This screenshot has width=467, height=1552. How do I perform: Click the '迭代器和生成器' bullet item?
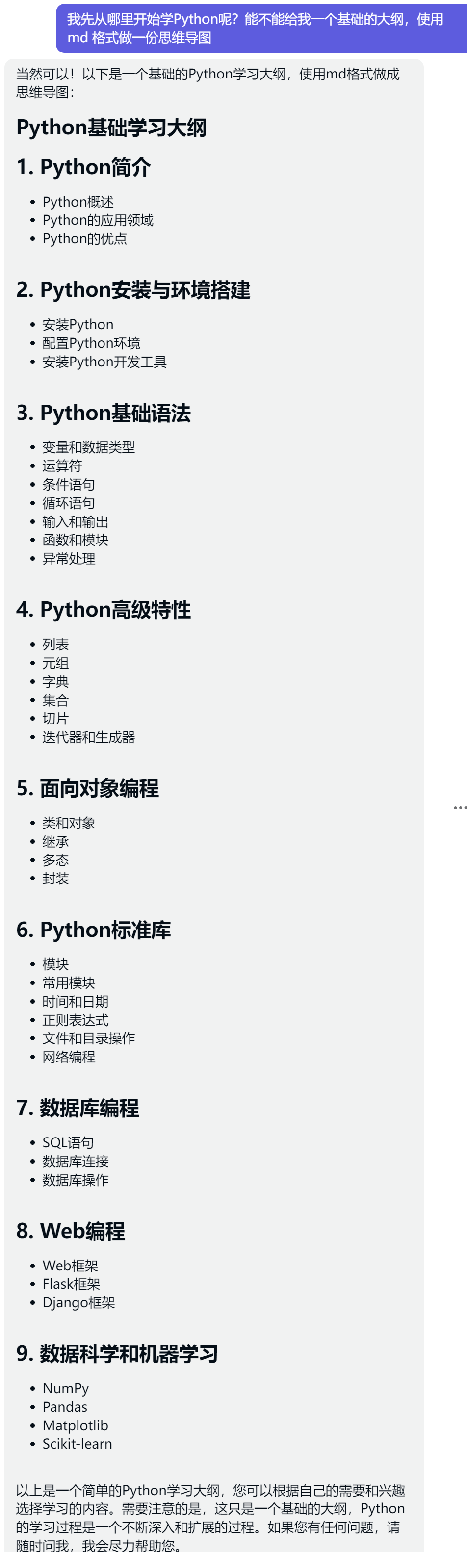[x=89, y=737]
